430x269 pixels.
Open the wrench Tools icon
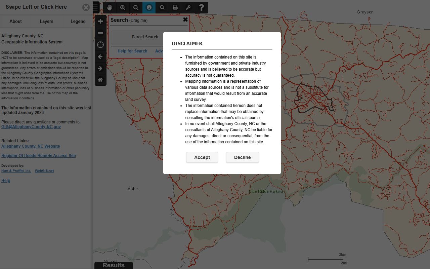pyautogui.click(x=188, y=7)
